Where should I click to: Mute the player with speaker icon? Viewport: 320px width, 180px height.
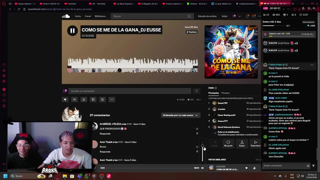point(202,168)
